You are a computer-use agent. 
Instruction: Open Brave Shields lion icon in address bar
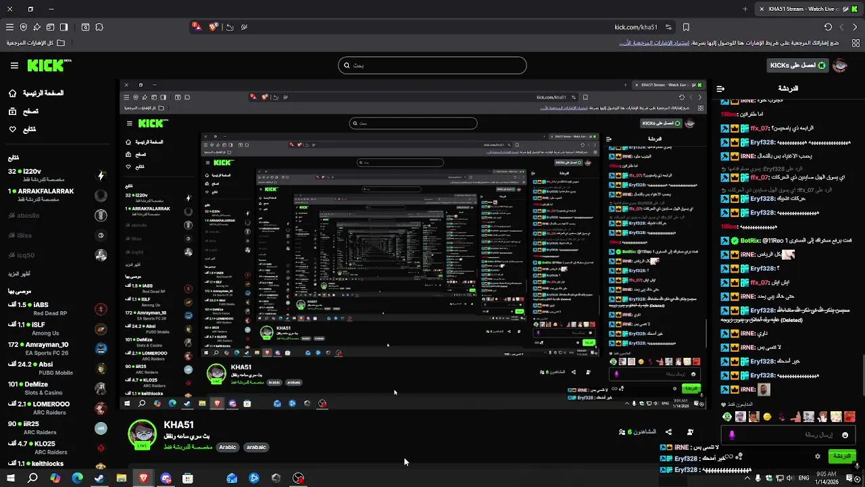[214, 27]
